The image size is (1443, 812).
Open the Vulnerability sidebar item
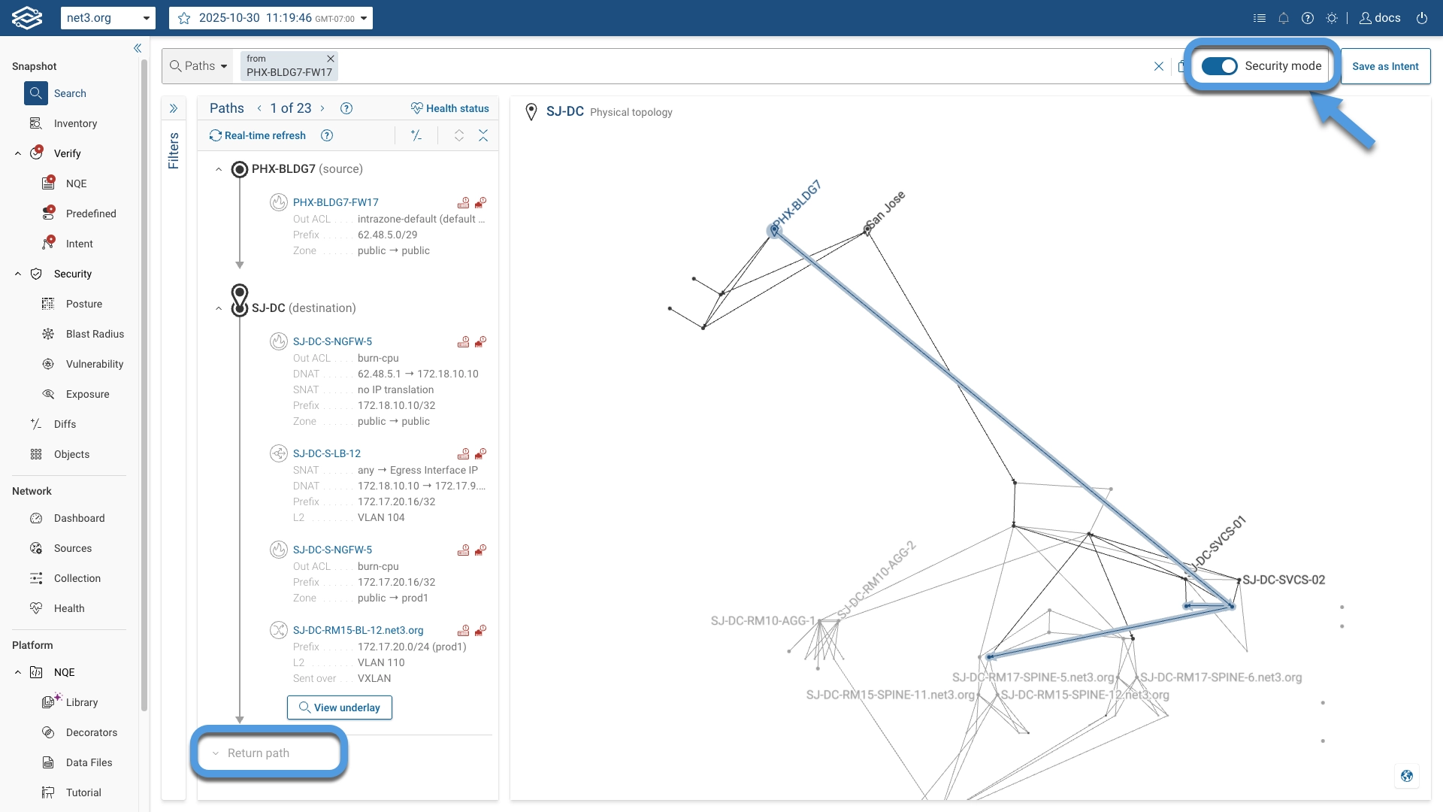[95, 364]
